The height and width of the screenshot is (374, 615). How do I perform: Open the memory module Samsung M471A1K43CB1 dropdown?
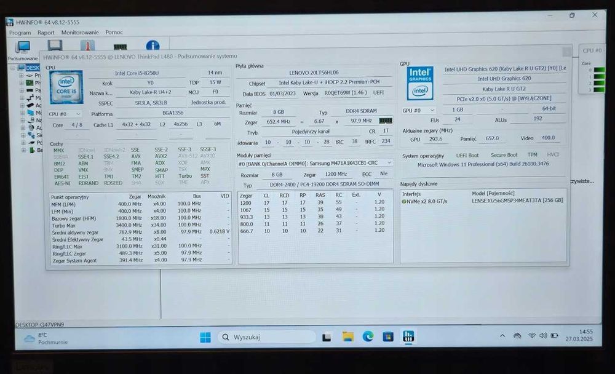pyautogui.click(x=314, y=163)
